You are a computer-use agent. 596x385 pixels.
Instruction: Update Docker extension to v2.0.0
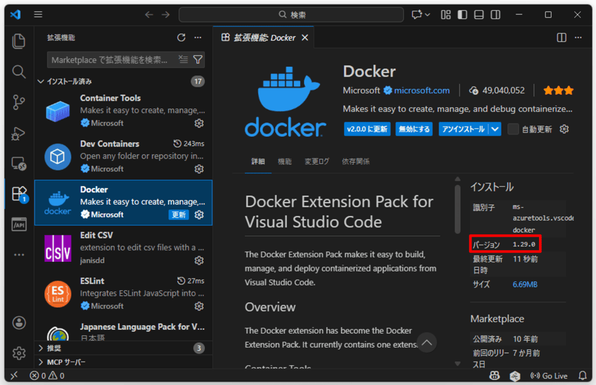tap(367, 129)
